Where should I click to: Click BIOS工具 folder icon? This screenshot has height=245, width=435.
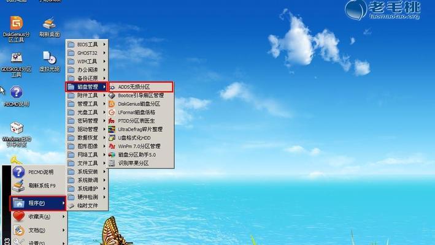pyautogui.click(x=71, y=44)
